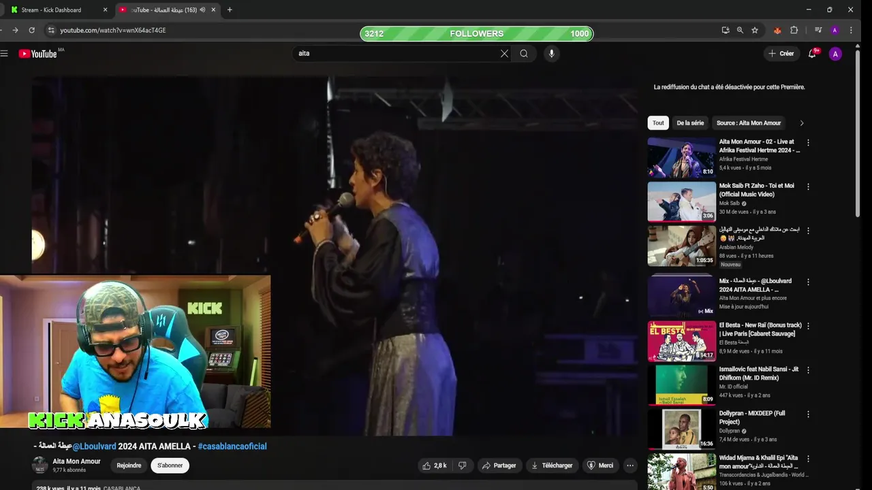872x490 pixels.
Task: Click the Merci button
Action: 599,465
